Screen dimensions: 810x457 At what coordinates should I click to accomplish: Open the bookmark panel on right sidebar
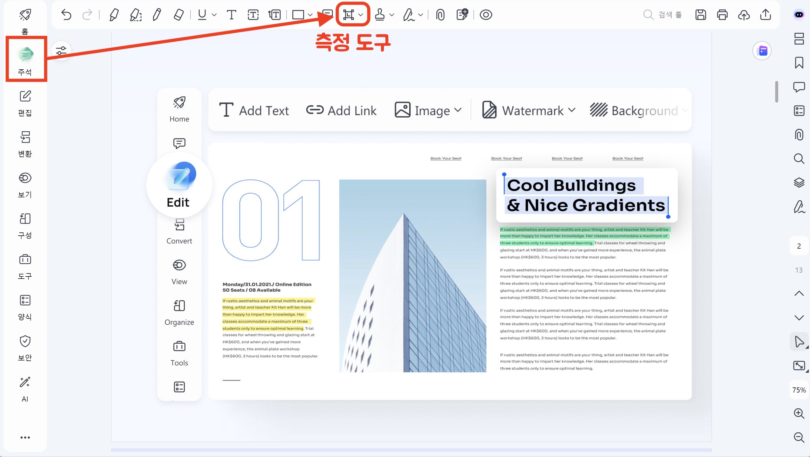click(x=799, y=63)
